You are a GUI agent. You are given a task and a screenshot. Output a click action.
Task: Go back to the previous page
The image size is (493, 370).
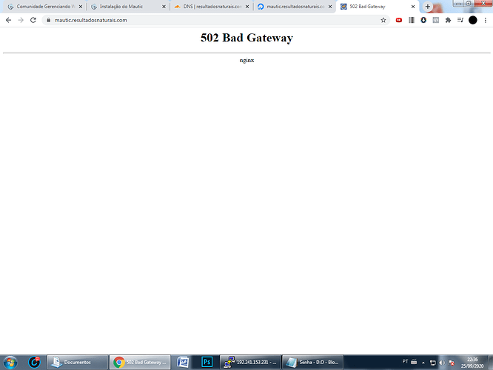[x=8, y=20]
